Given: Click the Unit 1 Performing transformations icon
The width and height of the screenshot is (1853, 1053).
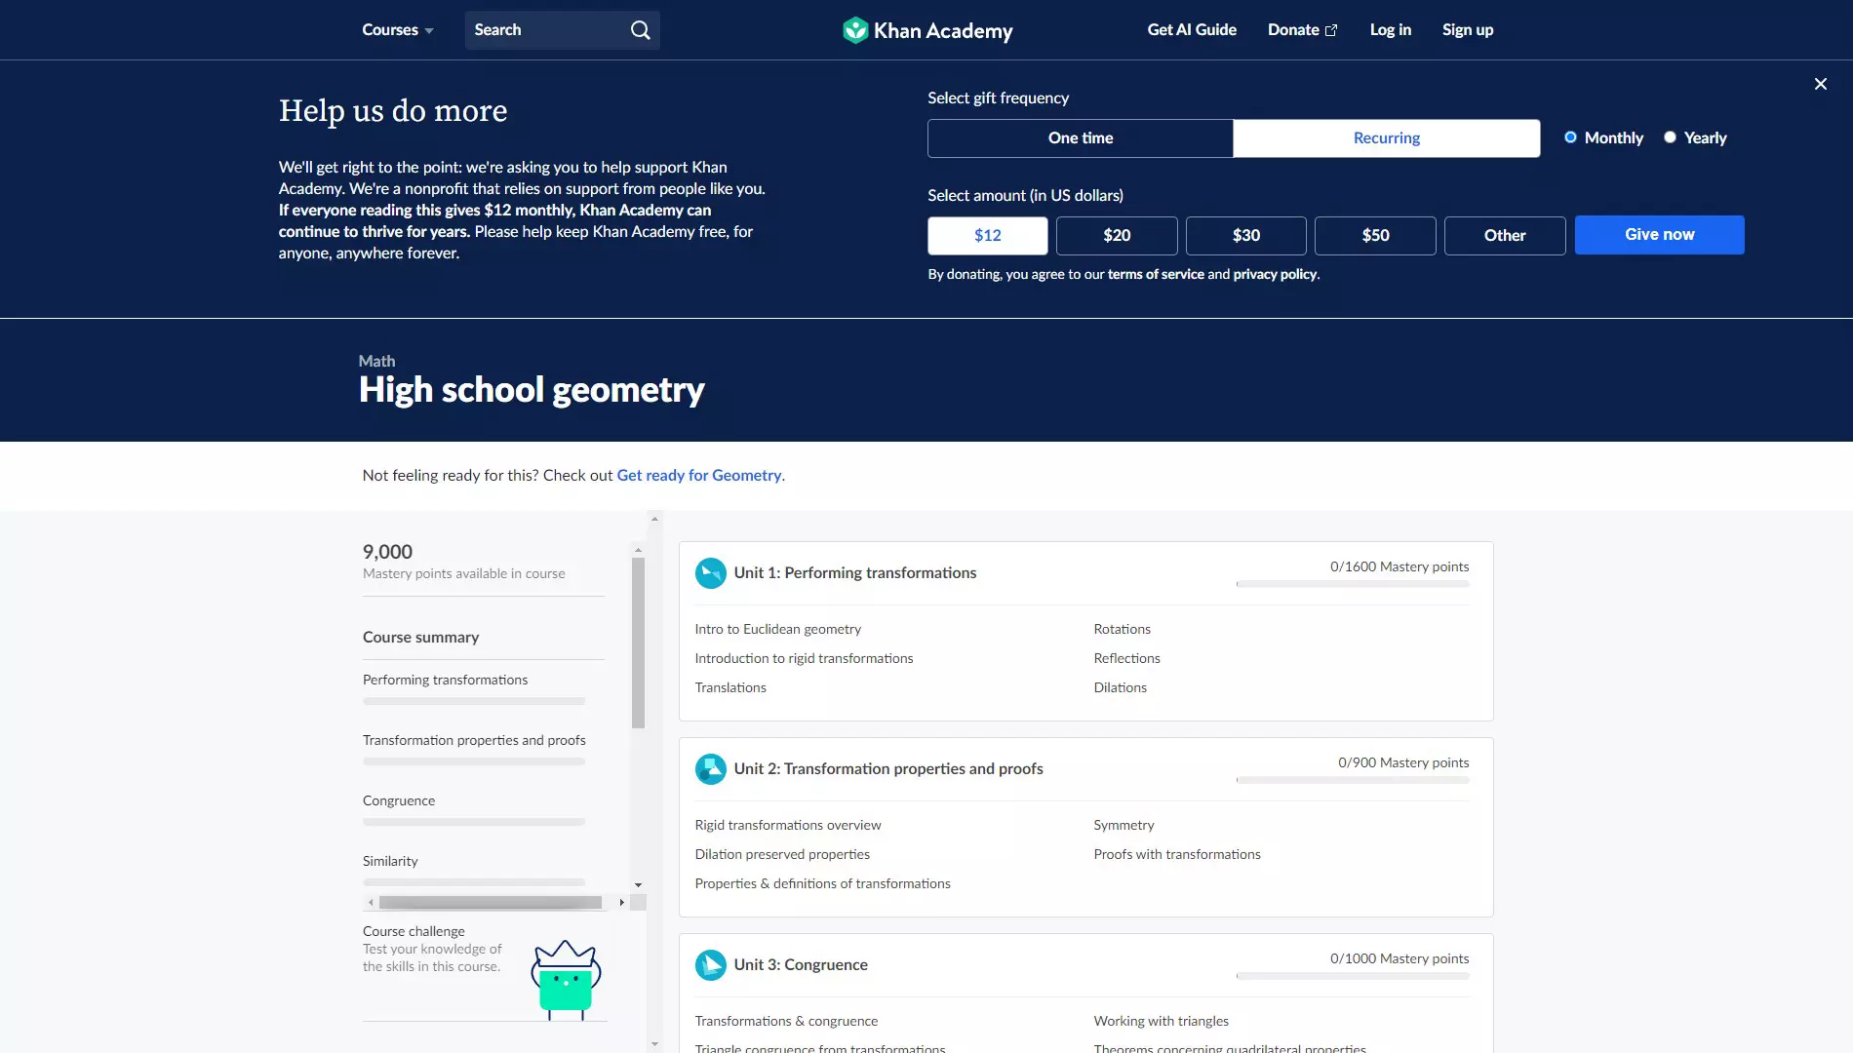Looking at the screenshot, I should [x=710, y=573].
